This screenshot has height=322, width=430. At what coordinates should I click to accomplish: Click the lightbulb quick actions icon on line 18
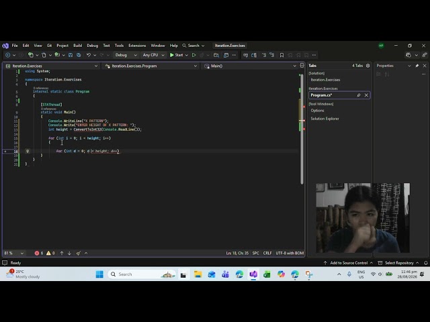click(x=28, y=151)
